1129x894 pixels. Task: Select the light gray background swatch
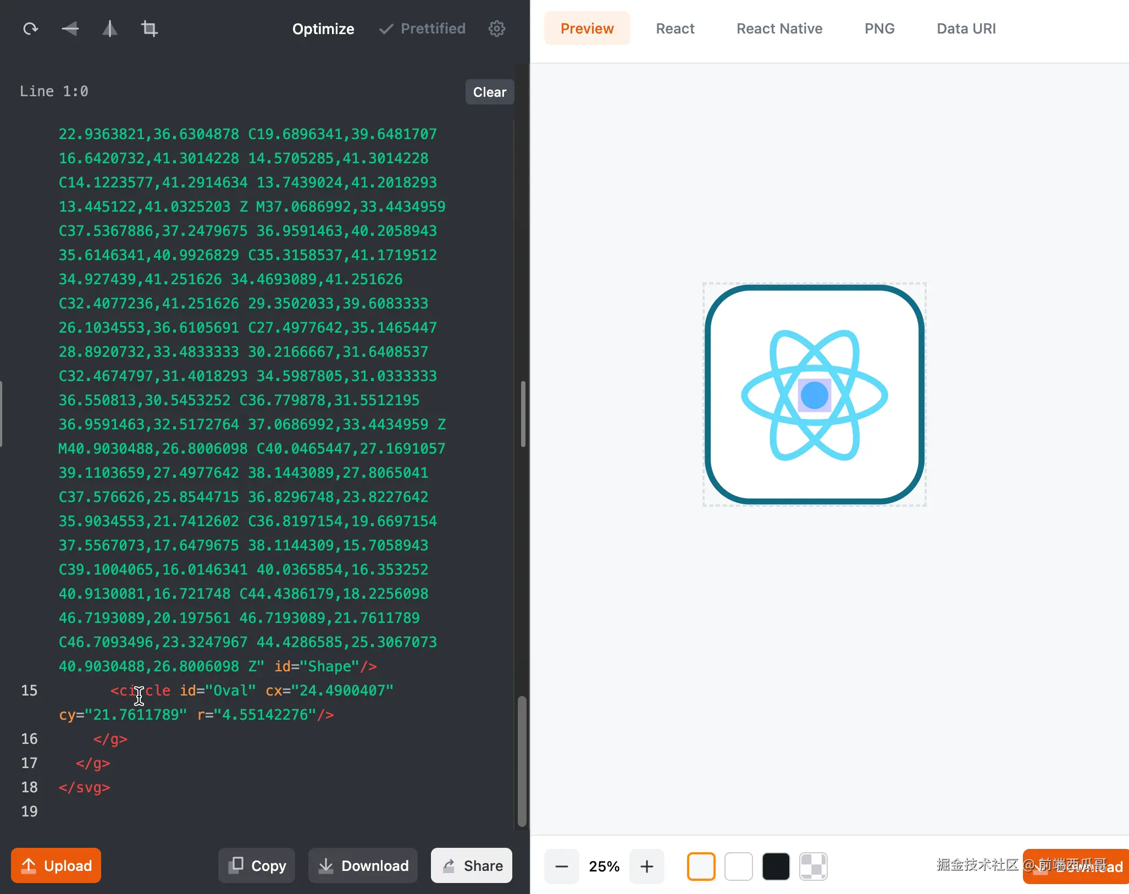pos(701,867)
